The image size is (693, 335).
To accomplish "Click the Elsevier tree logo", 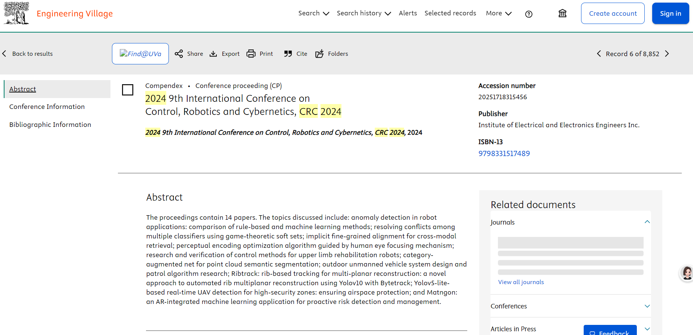I will [x=16, y=13].
